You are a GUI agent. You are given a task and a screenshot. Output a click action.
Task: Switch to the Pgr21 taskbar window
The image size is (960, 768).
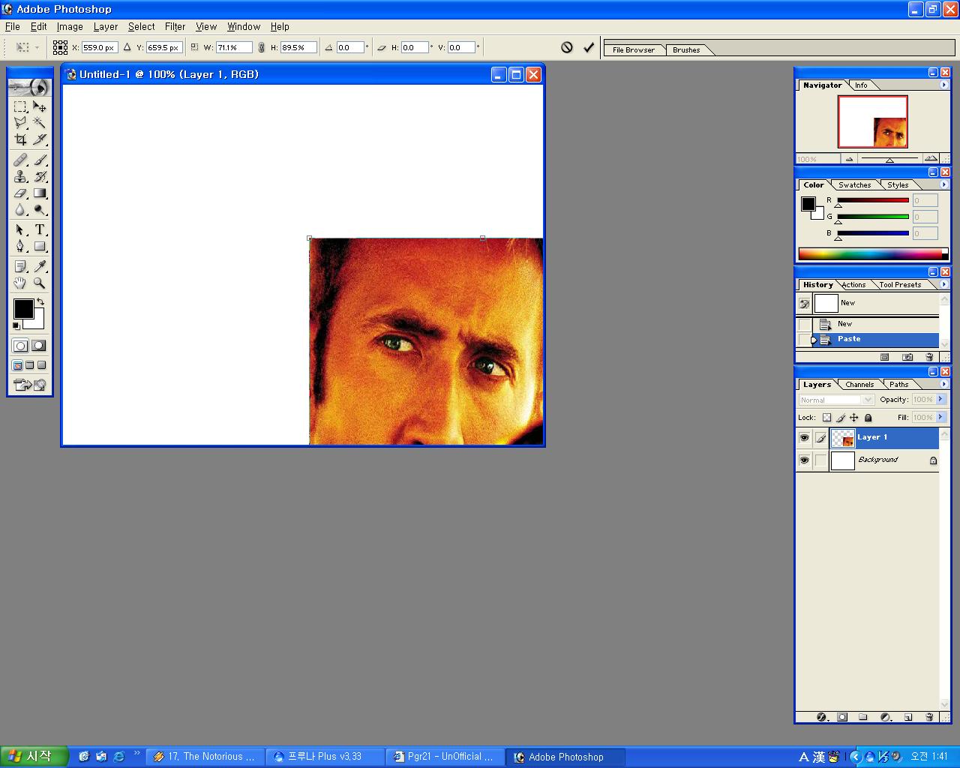[x=444, y=757]
